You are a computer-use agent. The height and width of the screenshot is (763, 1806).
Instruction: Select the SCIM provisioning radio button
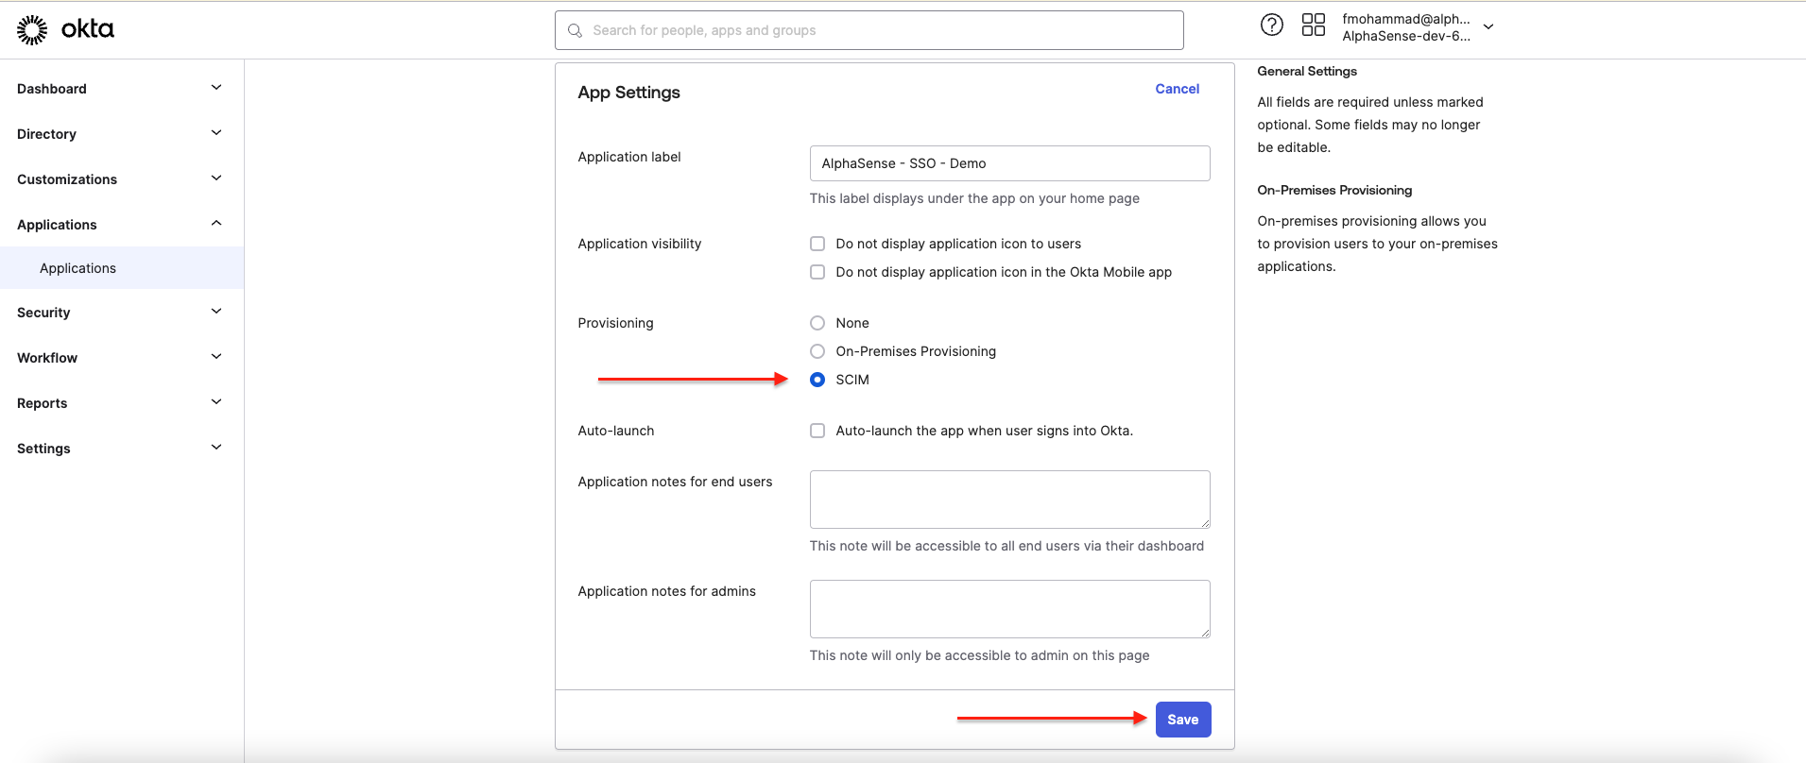point(817,380)
